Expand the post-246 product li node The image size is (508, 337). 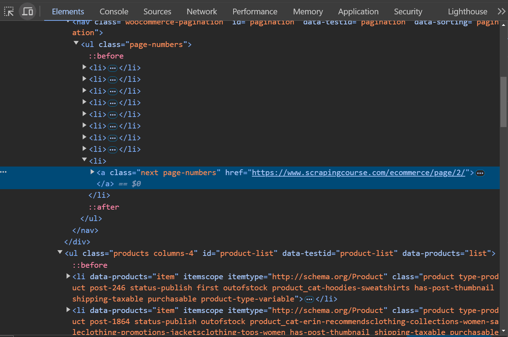click(x=68, y=276)
